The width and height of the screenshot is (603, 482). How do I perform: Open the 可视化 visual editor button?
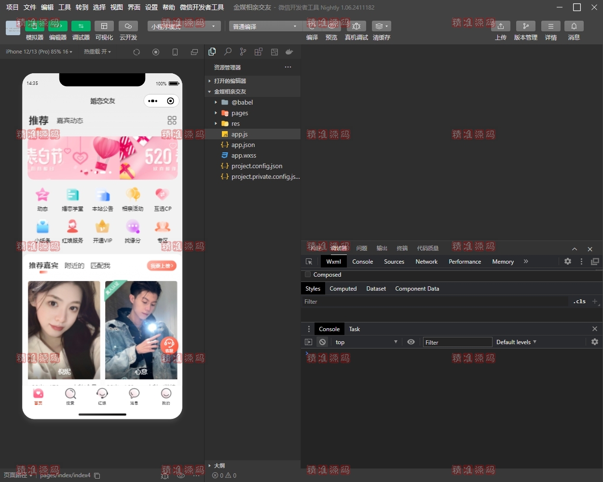104,26
